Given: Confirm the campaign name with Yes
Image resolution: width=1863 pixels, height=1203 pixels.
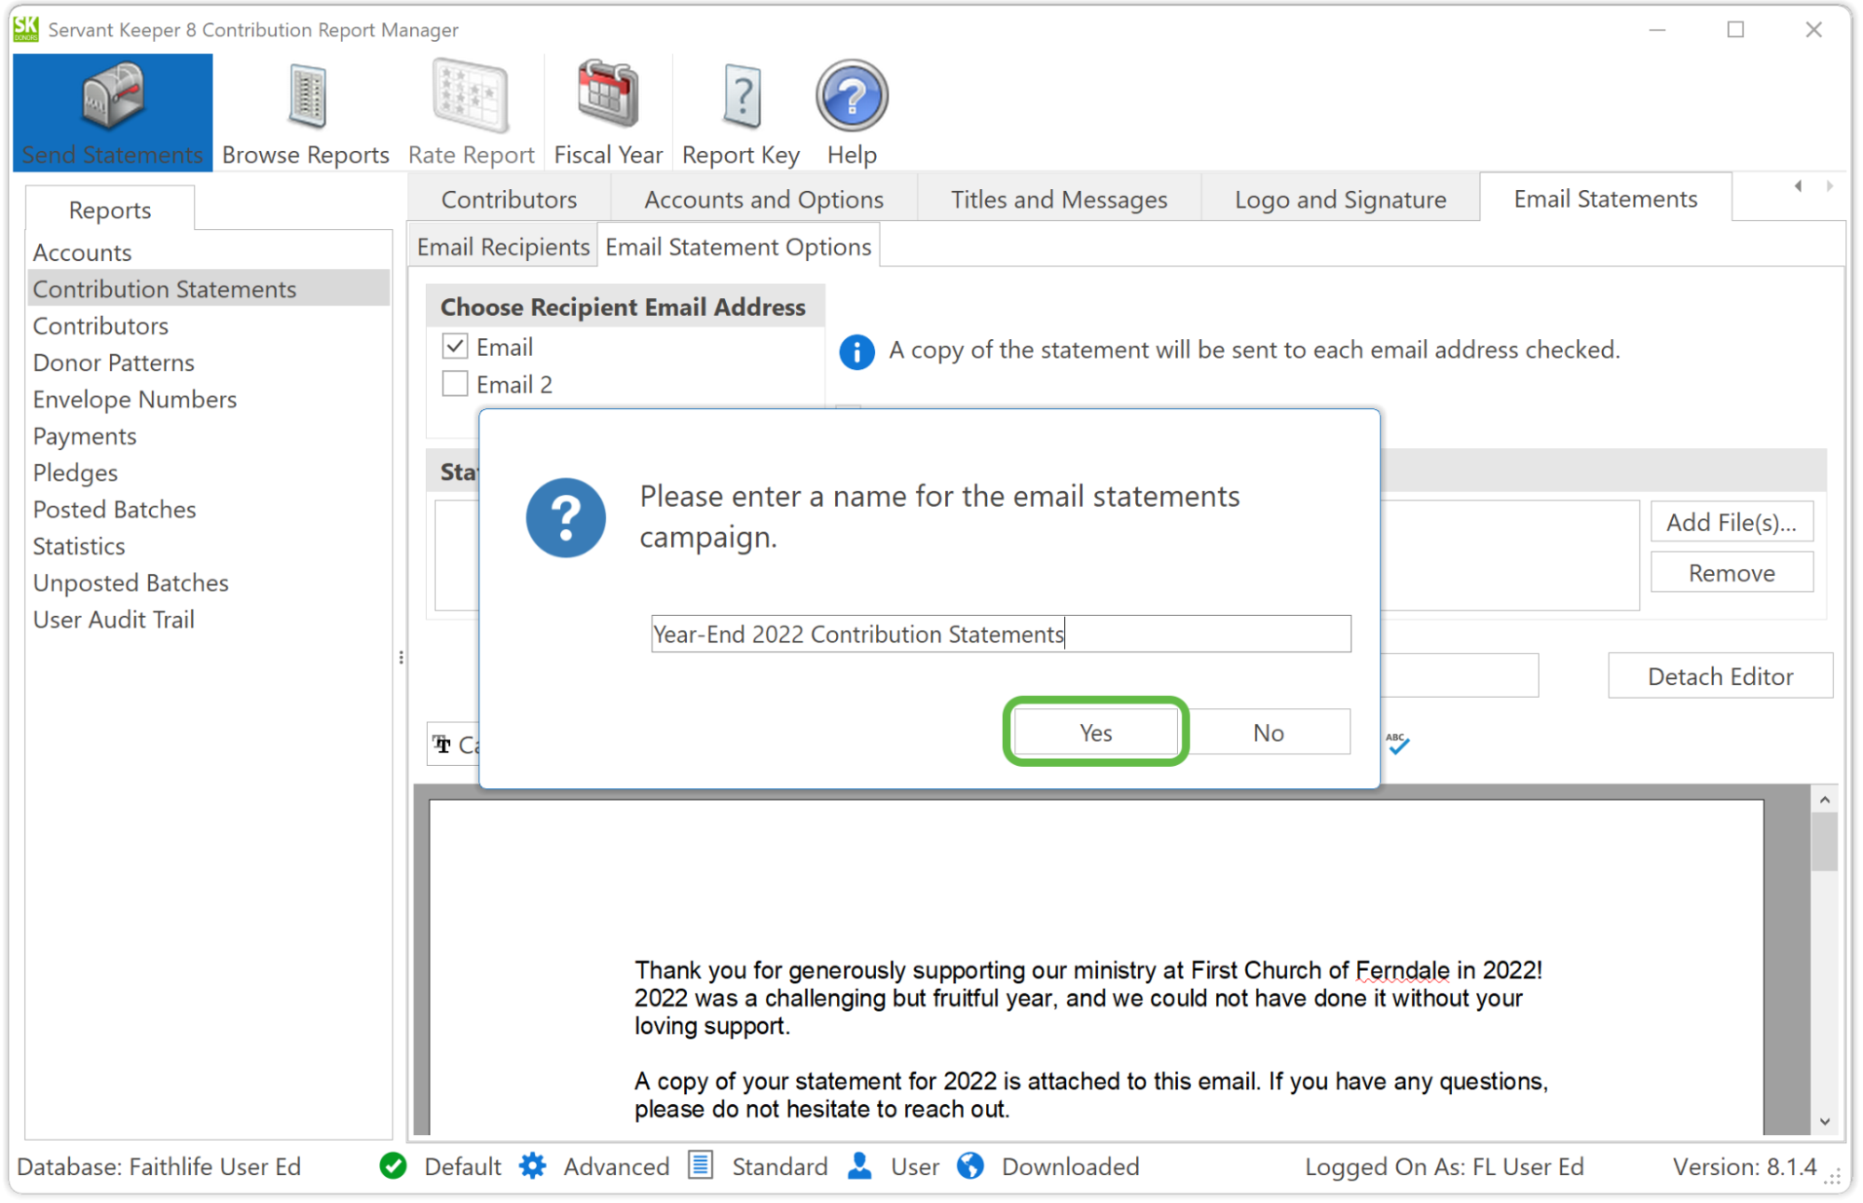Looking at the screenshot, I should [1095, 732].
